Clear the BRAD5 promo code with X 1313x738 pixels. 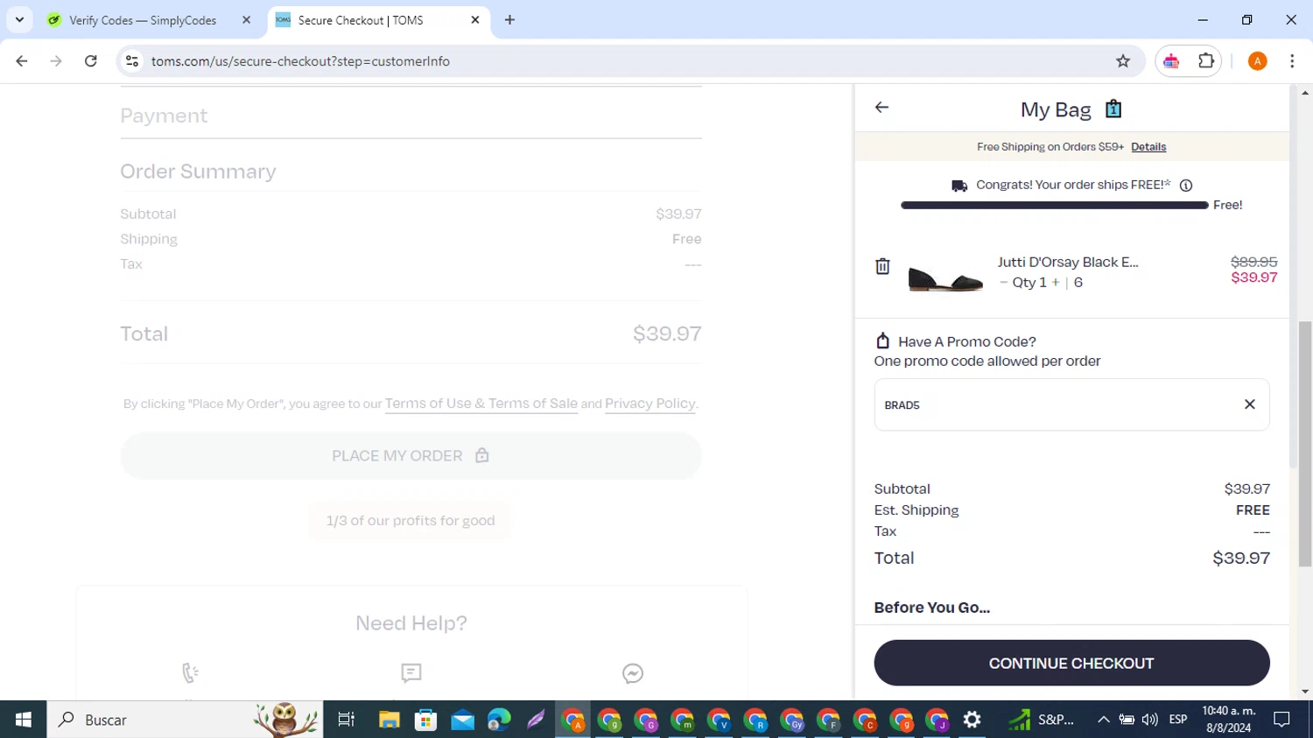coord(1250,404)
